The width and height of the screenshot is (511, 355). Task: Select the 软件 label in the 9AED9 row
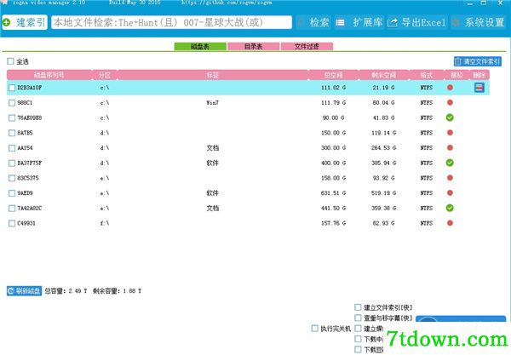212,193
